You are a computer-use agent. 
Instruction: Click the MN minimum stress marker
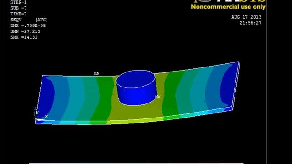(96, 73)
